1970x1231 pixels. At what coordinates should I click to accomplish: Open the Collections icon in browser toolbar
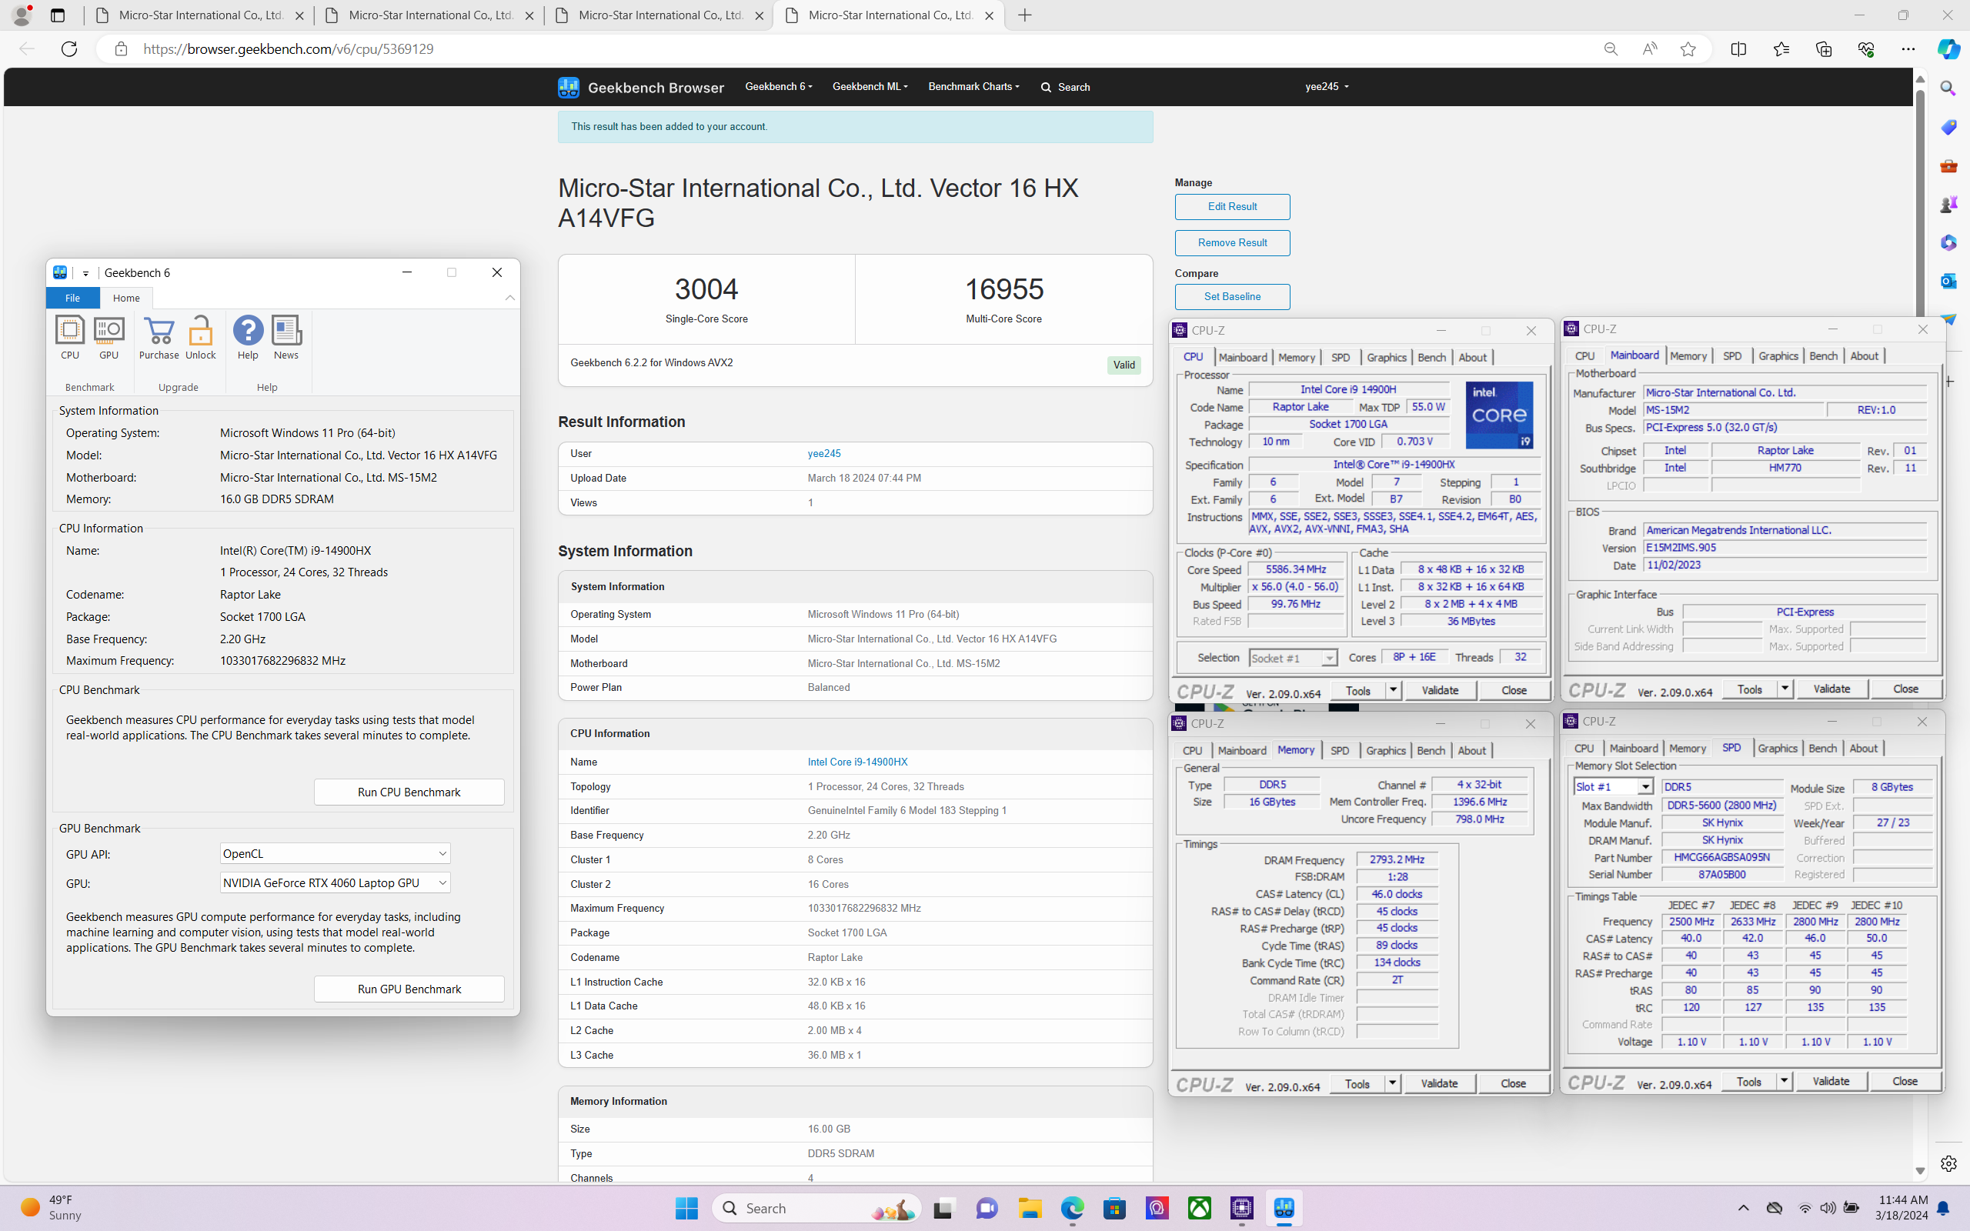point(1824,48)
